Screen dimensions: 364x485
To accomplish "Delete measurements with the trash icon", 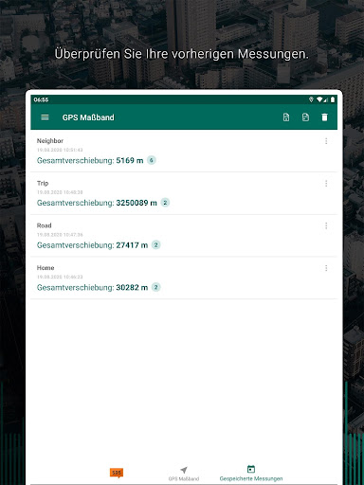I will pos(324,117).
